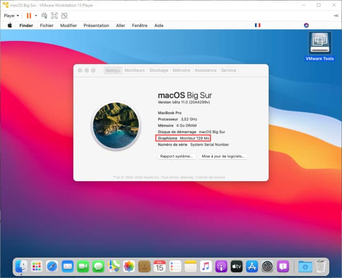Launch Music from the Dock
The image size is (342, 278).
point(206,266)
